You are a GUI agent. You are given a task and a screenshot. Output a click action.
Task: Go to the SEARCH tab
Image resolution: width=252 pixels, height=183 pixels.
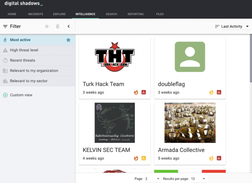pyautogui.click(x=111, y=14)
